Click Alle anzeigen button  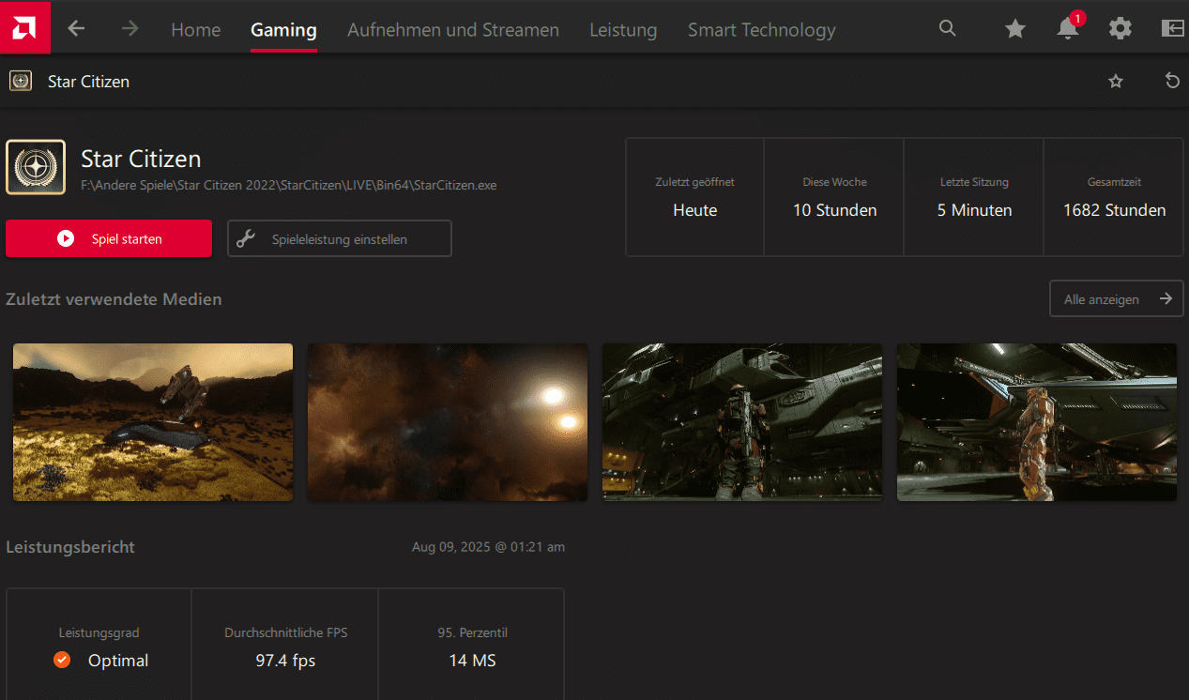coord(1117,299)
